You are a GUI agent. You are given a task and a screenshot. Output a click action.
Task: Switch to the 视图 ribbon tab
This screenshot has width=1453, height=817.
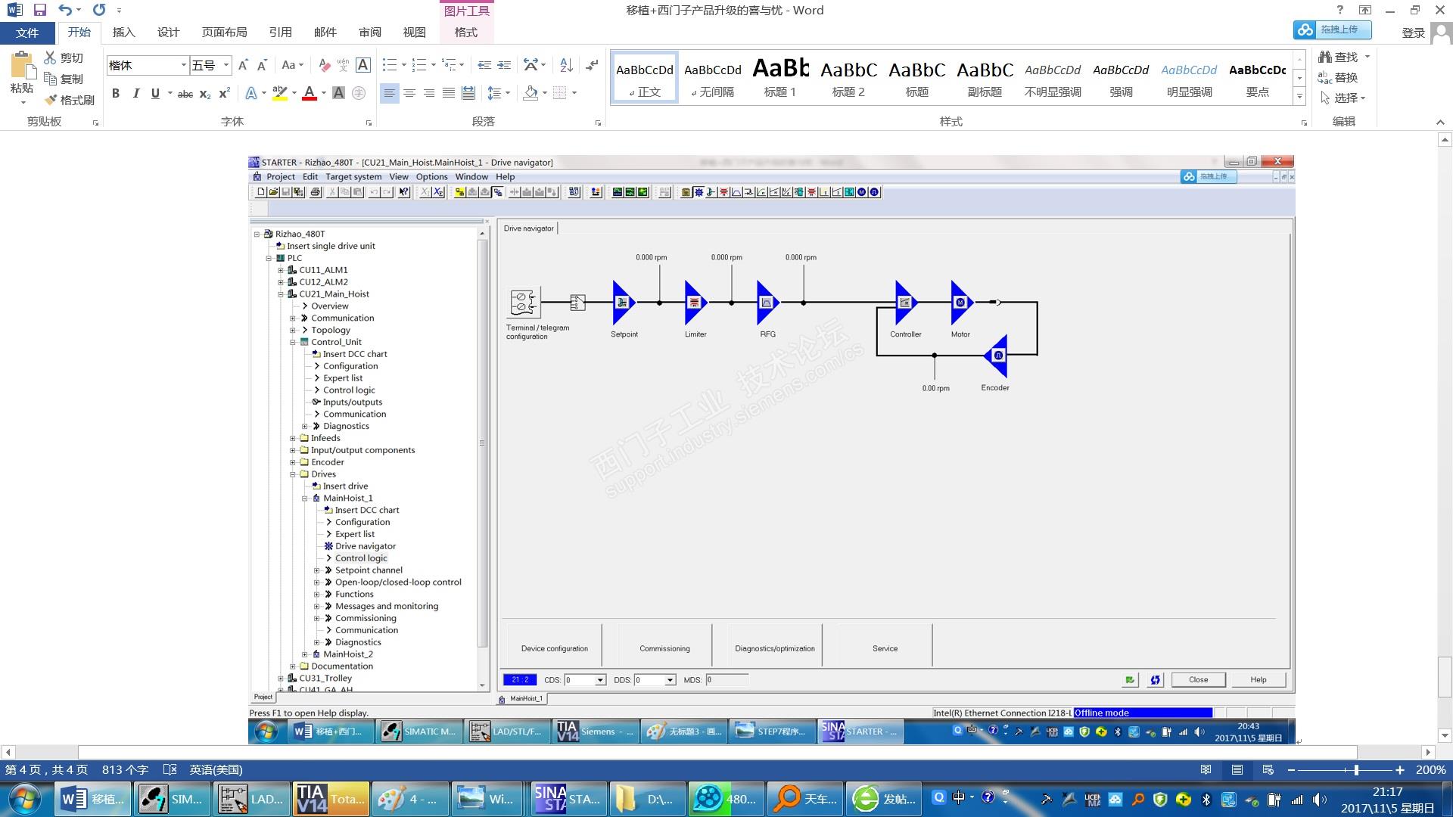pyautogui.click(x=414, y=32)
